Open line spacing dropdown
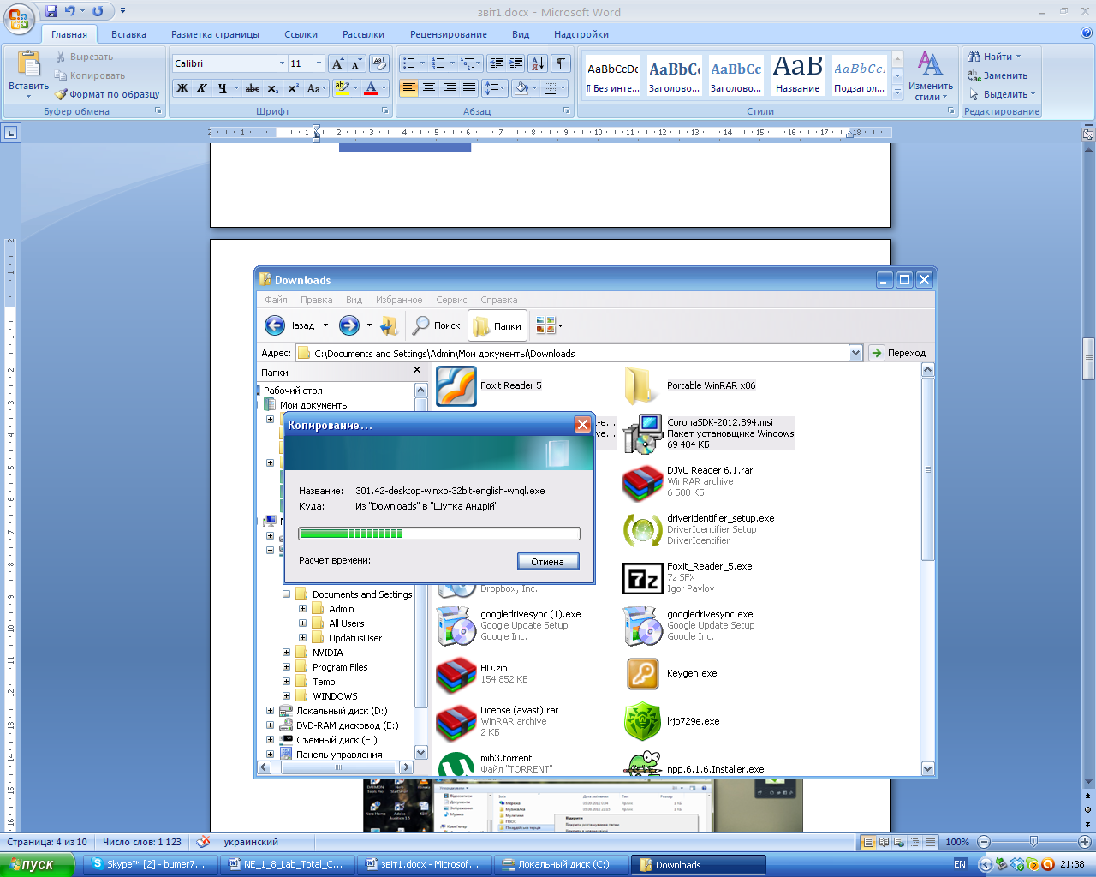The image size is (1096, 877). pyautogui.click(x=496, y=88)
